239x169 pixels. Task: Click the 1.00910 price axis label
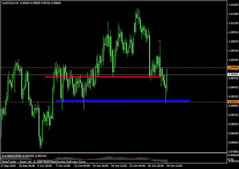(233, 32)
